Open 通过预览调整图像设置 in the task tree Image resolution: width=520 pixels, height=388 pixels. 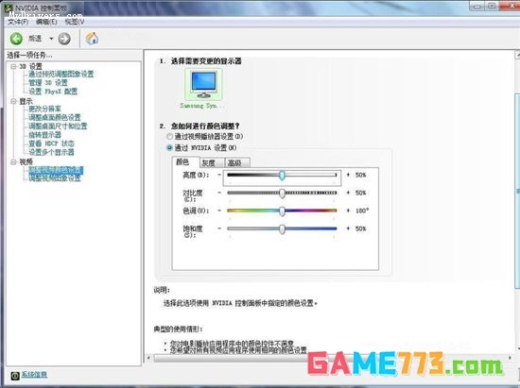pyautogui.click(x=61, y=74)
